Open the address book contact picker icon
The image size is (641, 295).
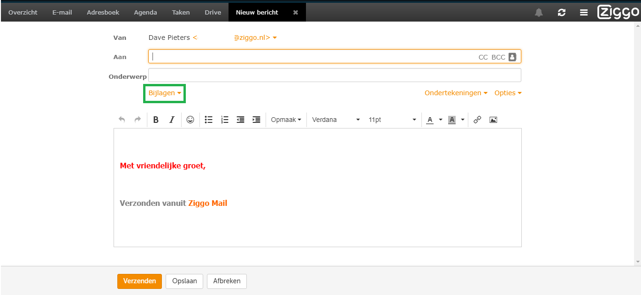pyautogui.click(x=512, y=57)
